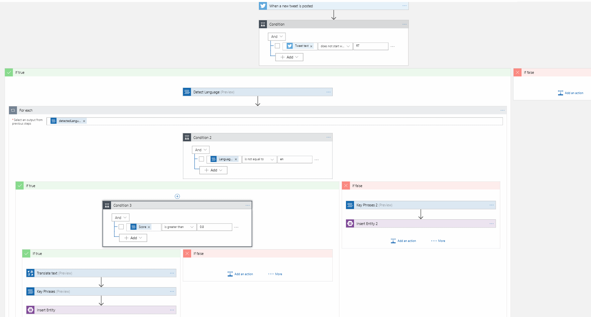Click the Condition 3 If true header
Image resolution: width=591 pixels, height=317 pixels.
point(101,254)
